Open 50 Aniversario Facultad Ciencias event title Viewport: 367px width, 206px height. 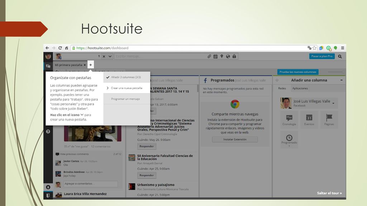coord(165,157)
